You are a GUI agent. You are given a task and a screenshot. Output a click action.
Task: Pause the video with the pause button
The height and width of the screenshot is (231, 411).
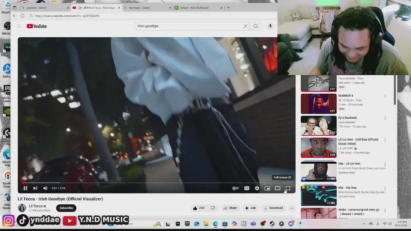point(25,188)
